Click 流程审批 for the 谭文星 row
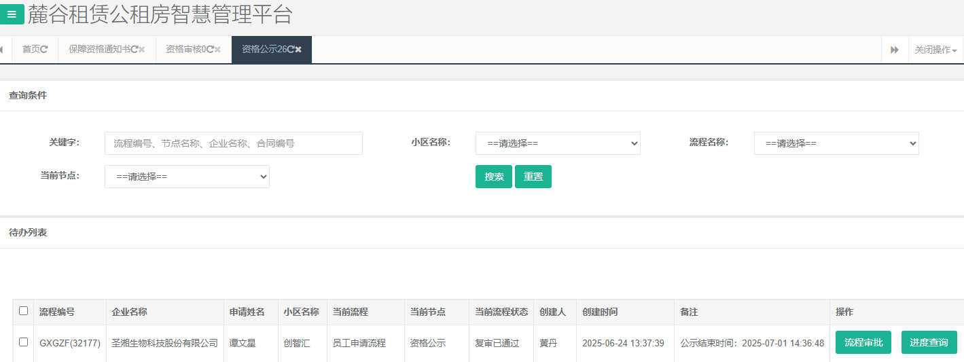This screenshot has height=362, width=964. [863, 343]
